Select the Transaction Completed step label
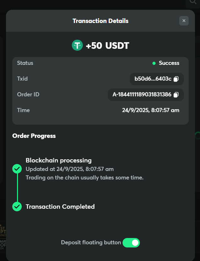200x261 pixels. coord(60,207)
